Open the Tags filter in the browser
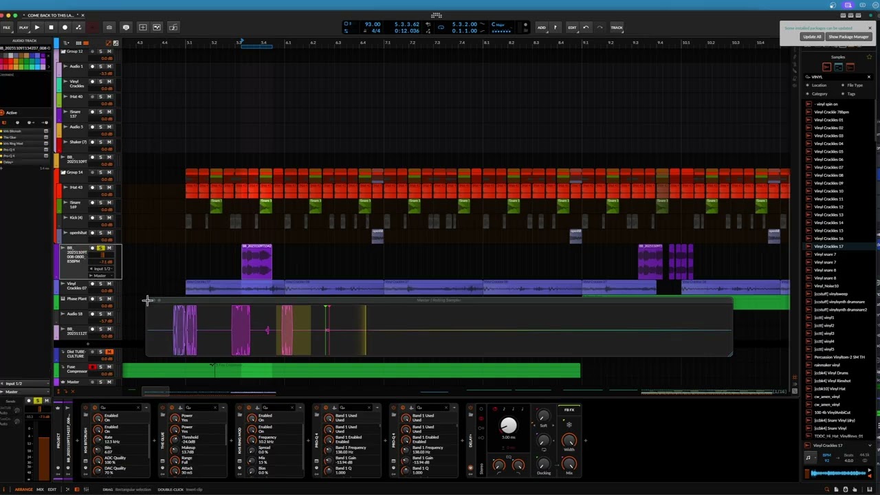This screenshot has height=495, width=880. 851,93
